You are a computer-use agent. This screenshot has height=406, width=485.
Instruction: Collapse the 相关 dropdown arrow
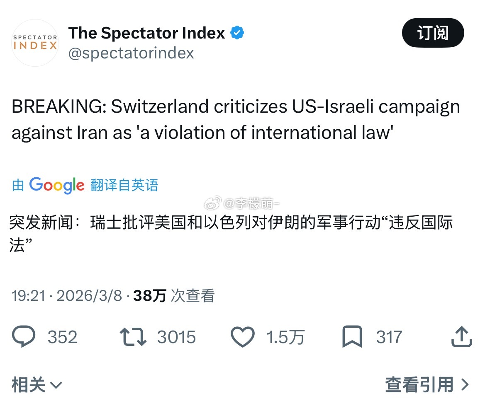coord(56,385)
